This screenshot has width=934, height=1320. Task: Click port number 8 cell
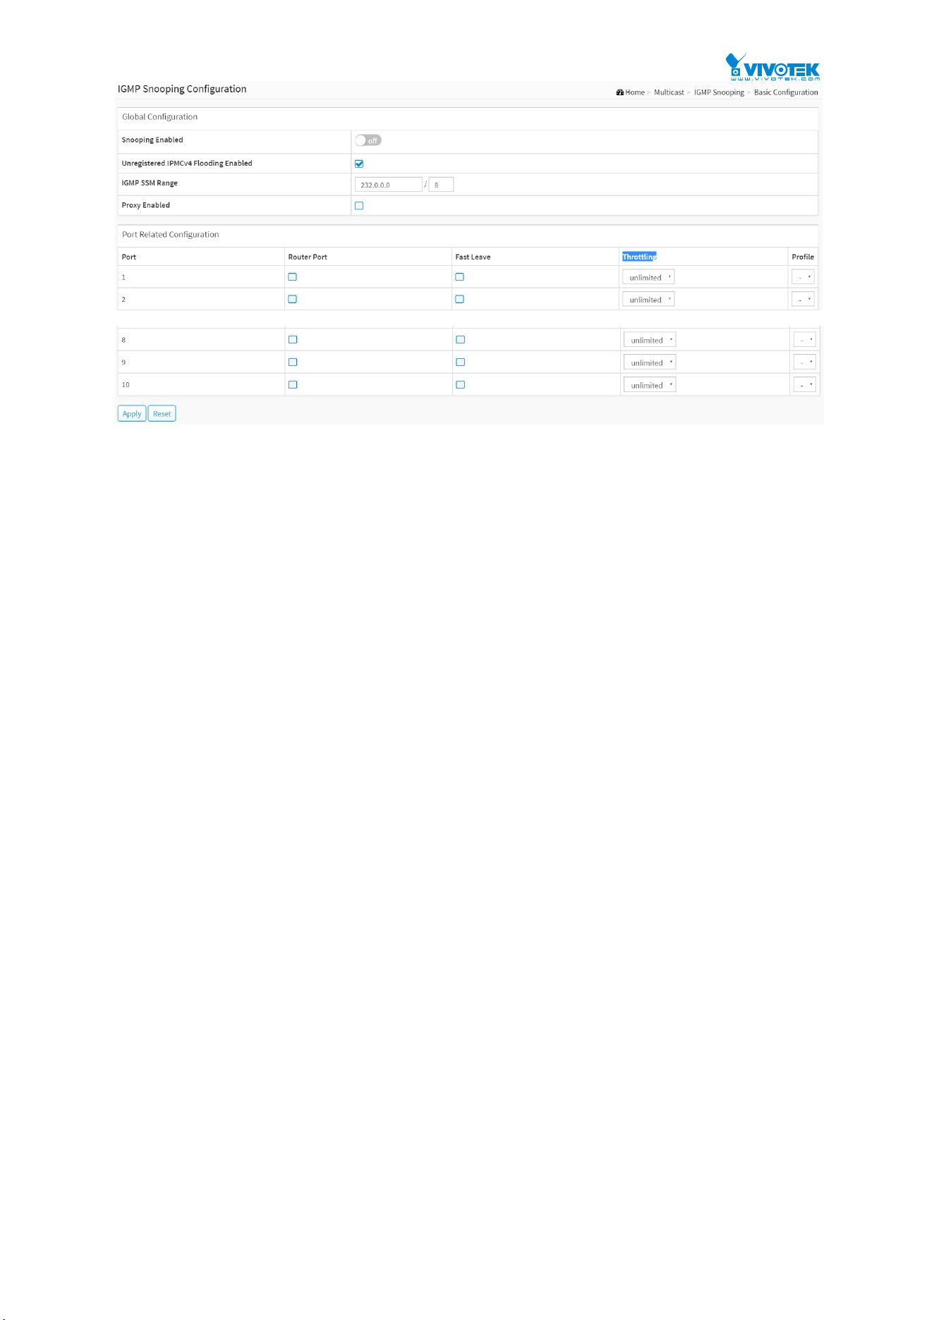201,340
